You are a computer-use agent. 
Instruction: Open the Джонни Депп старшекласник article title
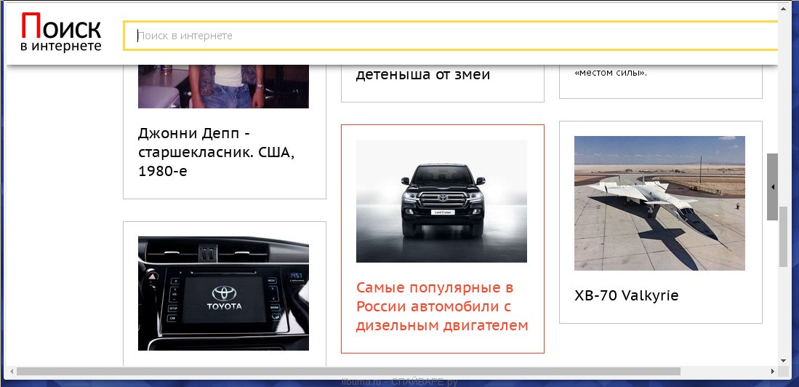click(x=216, y=153)
